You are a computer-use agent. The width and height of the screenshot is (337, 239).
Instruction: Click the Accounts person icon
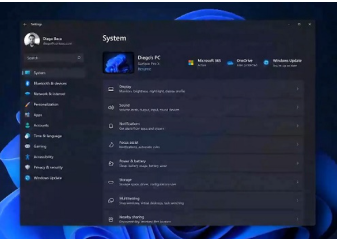28,125
